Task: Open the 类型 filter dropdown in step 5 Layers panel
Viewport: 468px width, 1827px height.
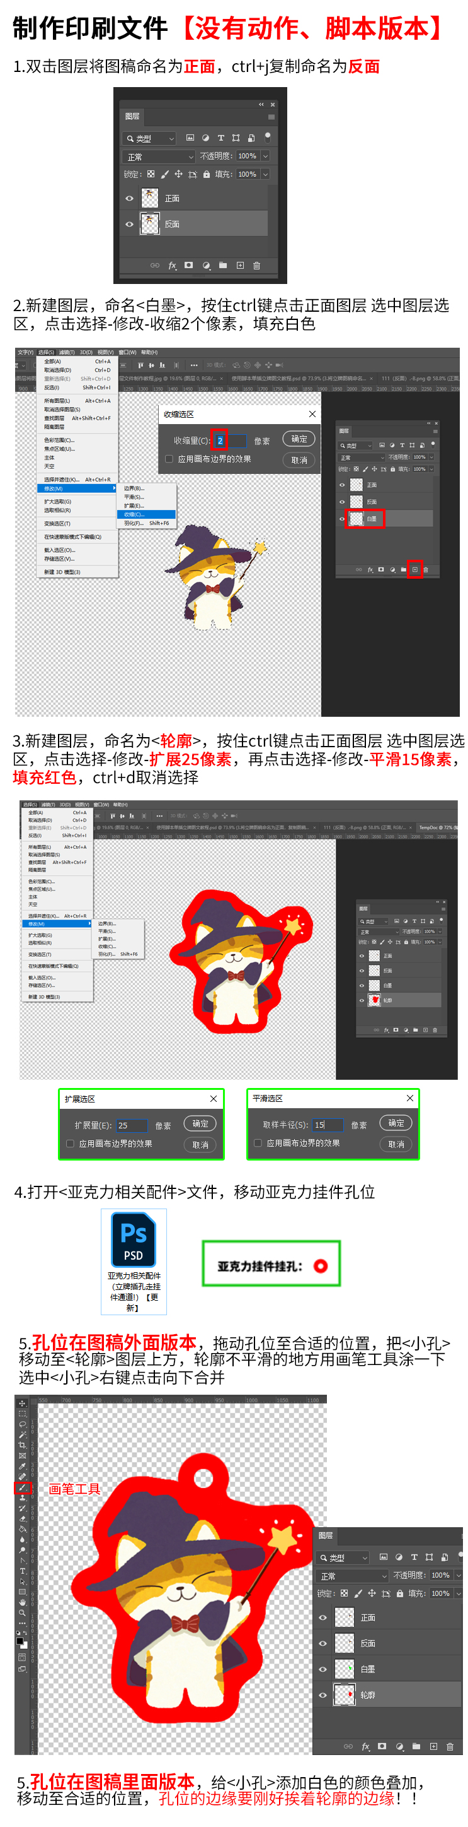Action: click(342, 1558)
